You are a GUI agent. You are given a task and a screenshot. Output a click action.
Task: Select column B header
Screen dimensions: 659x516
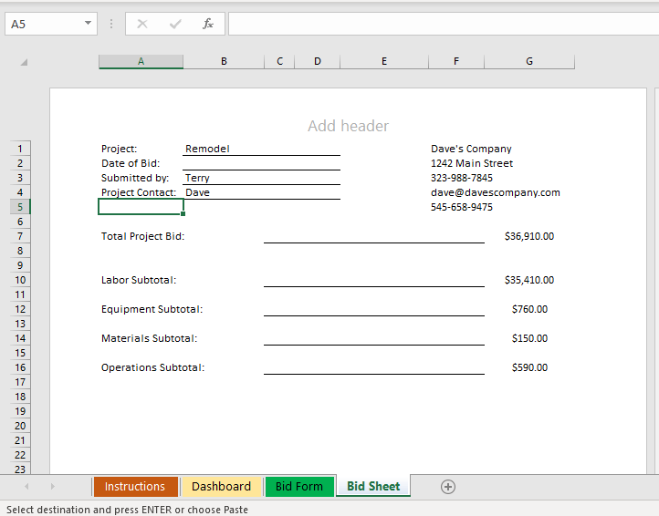pyautogui.click(x=224, y=62)
